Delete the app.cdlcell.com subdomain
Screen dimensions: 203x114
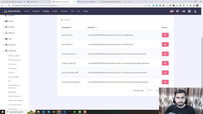[165, 35]
